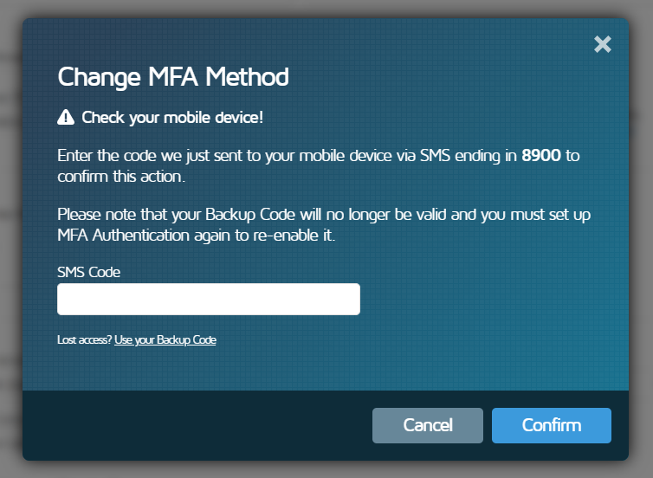Click the word Please starting the note

click(79, 214)
